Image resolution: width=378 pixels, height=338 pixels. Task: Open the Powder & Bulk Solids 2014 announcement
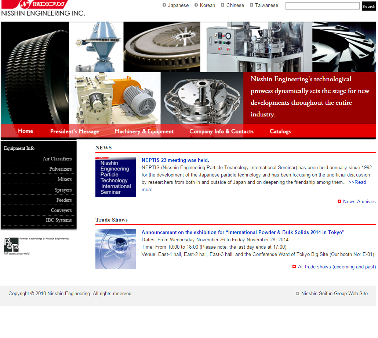point(243,233)
